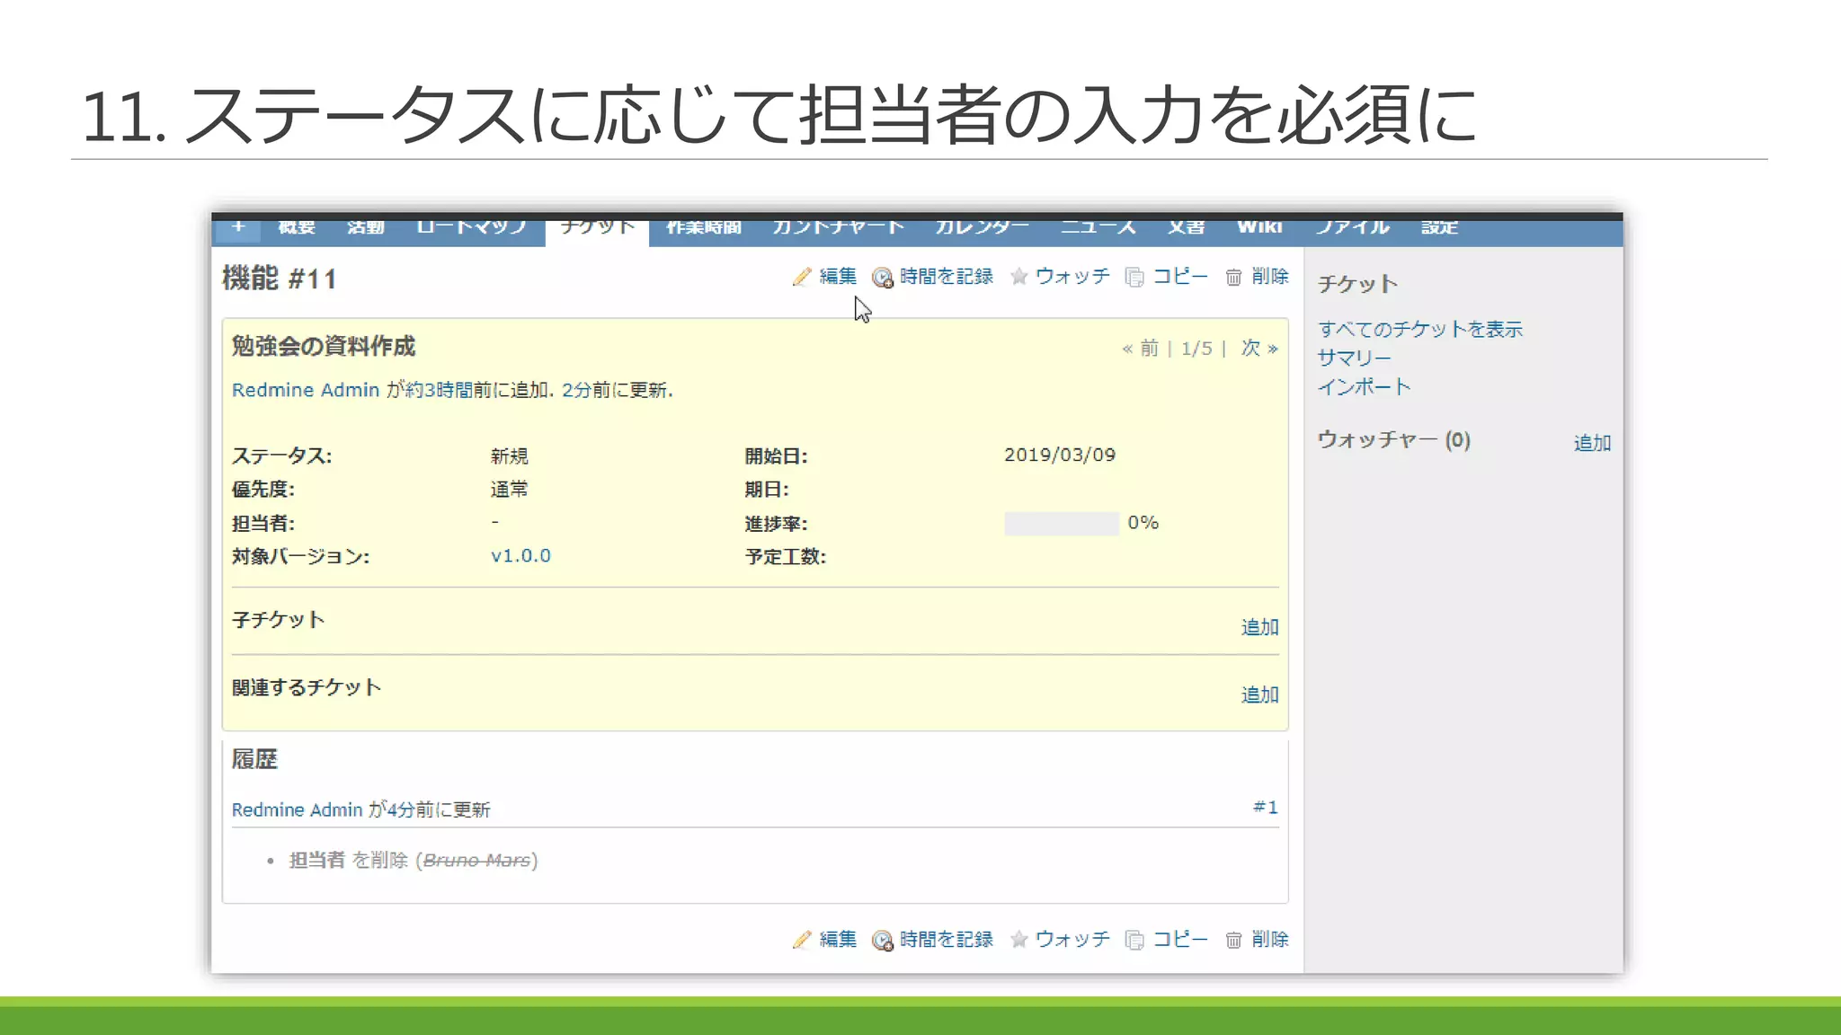The width and height of the screenshot is (1841, 1035).
Task: Open the ロードマップ tab
Action: pyautogui.click(x=471, y=228)
